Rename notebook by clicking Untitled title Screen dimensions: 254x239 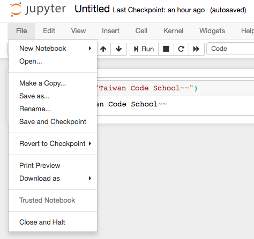pos(92,9)
